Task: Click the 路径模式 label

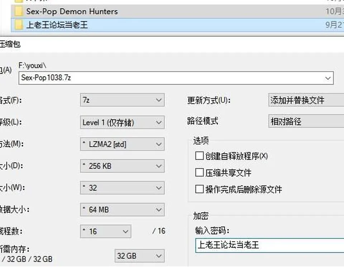Action: click(203, 121)
